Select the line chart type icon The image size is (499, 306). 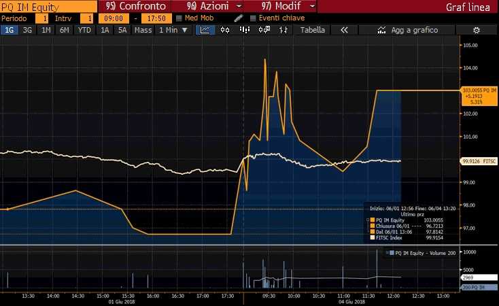pyautogui.click(x=205, y=30)
